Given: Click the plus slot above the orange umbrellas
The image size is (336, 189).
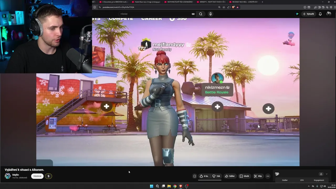Looking at the screenshot, I should [x=106, y=106].
